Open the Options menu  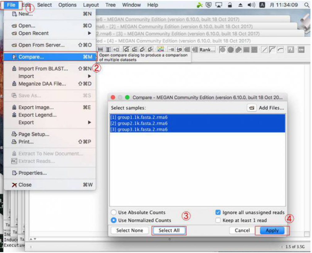[x=67, y=5]
